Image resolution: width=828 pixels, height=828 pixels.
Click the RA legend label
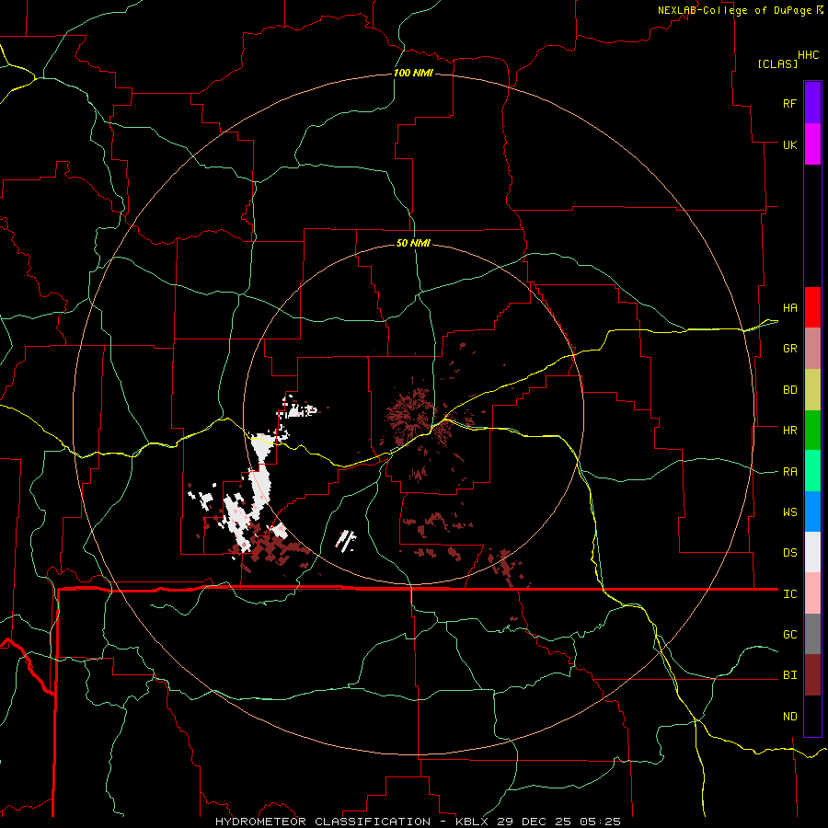click(789, 472)
